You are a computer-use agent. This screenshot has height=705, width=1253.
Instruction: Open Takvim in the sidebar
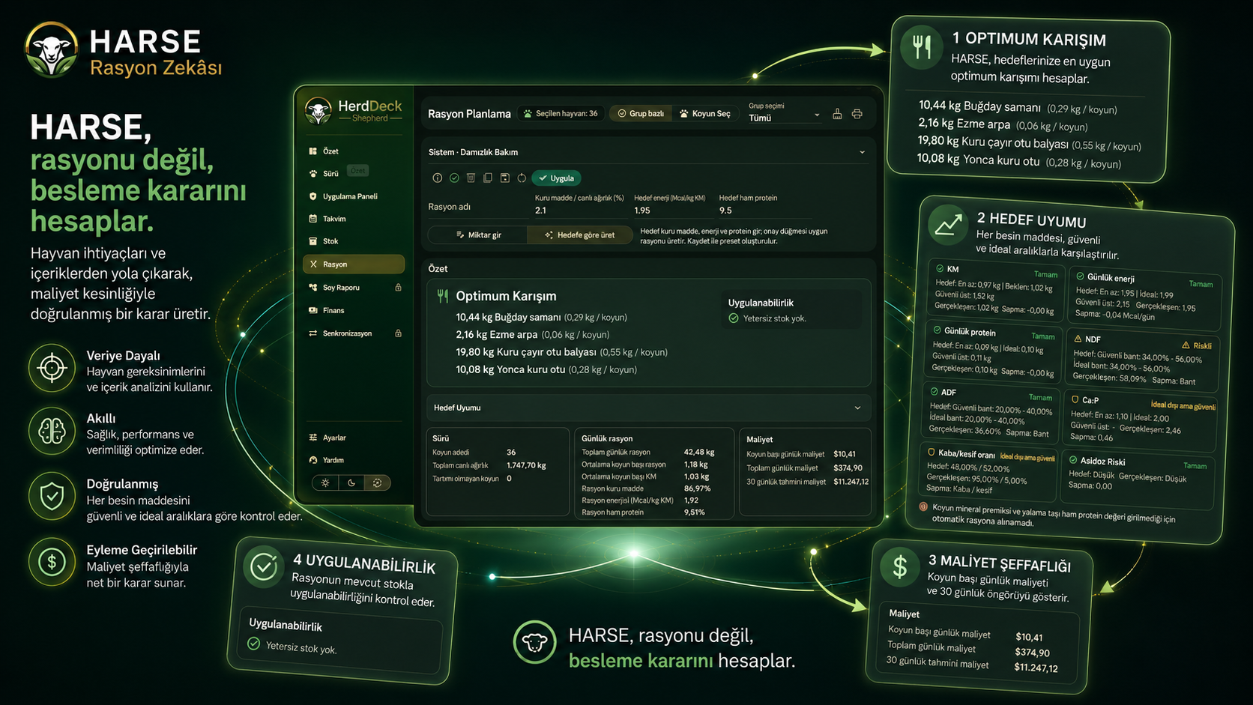coord(354,219)
